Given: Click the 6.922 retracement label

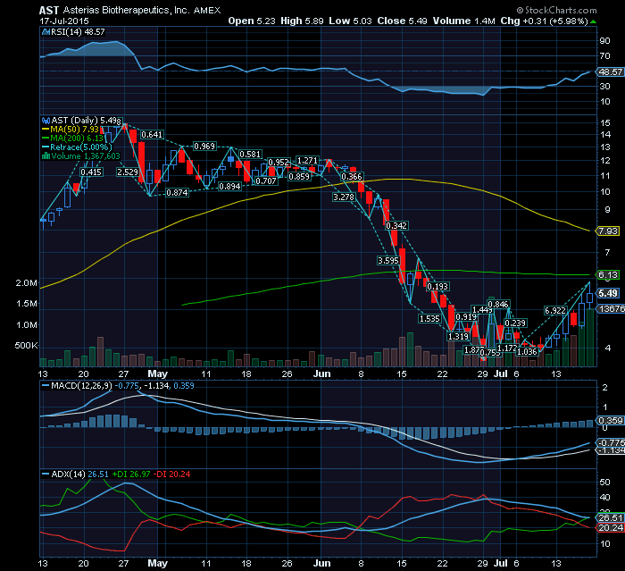Looking at the screenshot, I should [556, 309].
